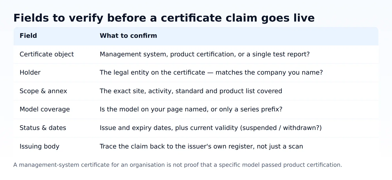
Task: Click the page heading about certificate claims
Action: click(164, 18)
